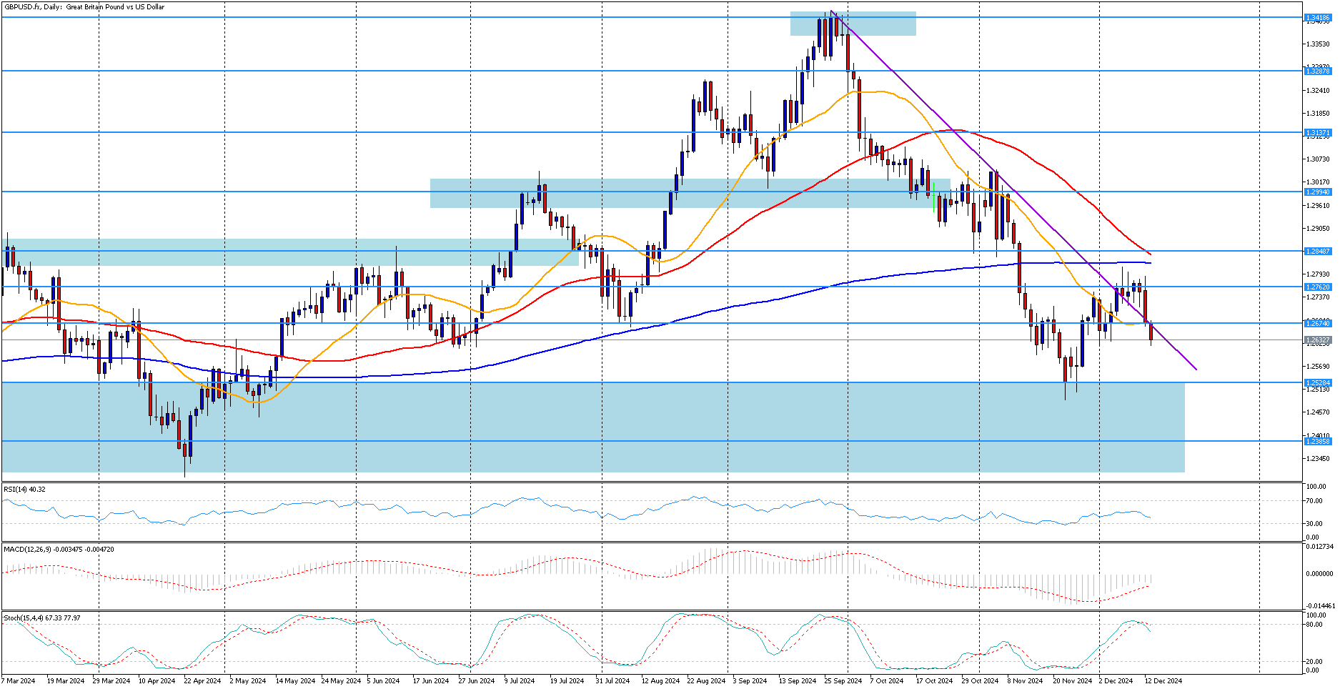This screenshot has height=689, width=1340.
Task: Click the 1.24570 price scale value
Action: click(x=1318, y=412)
